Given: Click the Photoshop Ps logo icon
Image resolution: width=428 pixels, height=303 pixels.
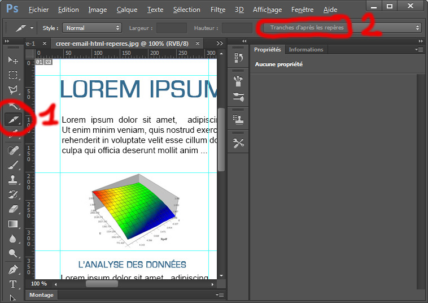Looking at the screenshot, I should coord(12,8).
